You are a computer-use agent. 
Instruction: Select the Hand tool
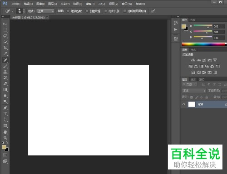tap(5, 132)
